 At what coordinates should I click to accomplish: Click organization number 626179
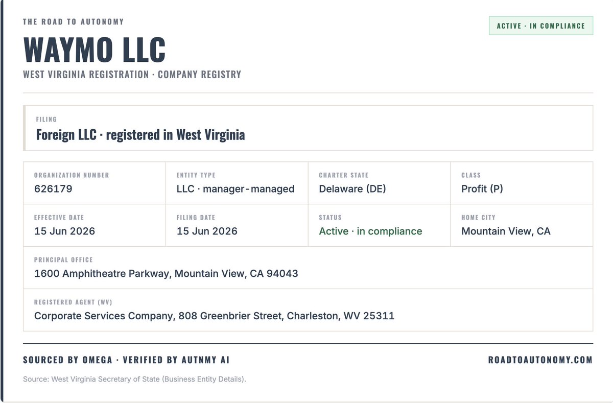53,189
